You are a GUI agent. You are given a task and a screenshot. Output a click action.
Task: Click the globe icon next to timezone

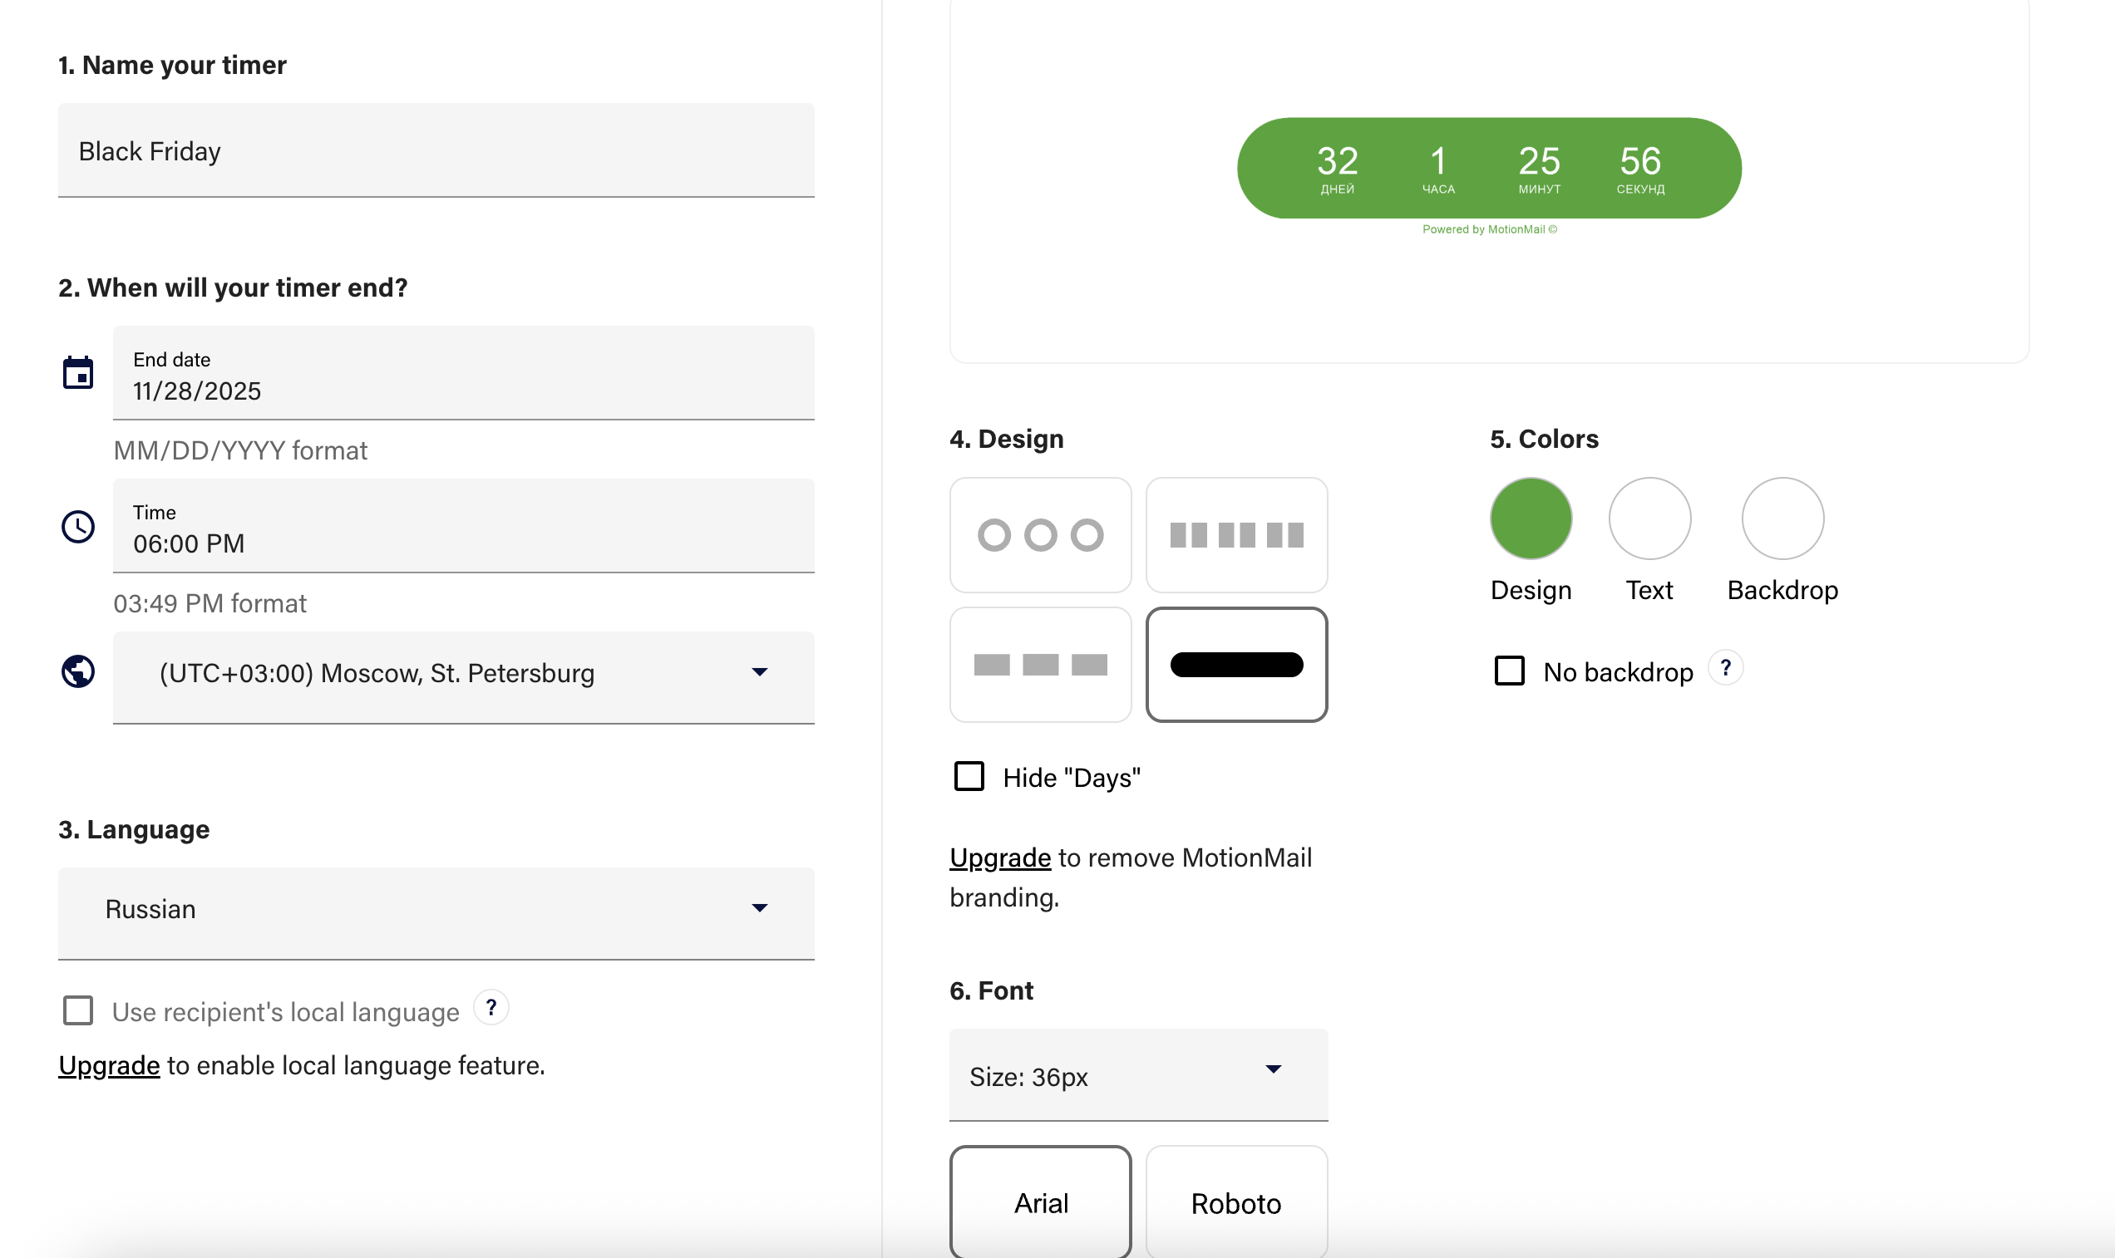(78, 674)
